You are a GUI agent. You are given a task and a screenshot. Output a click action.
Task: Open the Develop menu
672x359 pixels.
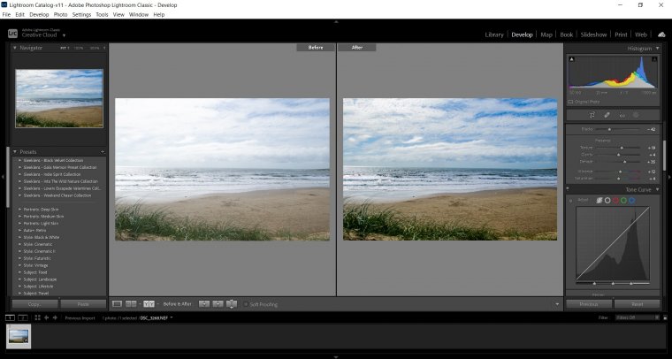click(x=39, y=14)
